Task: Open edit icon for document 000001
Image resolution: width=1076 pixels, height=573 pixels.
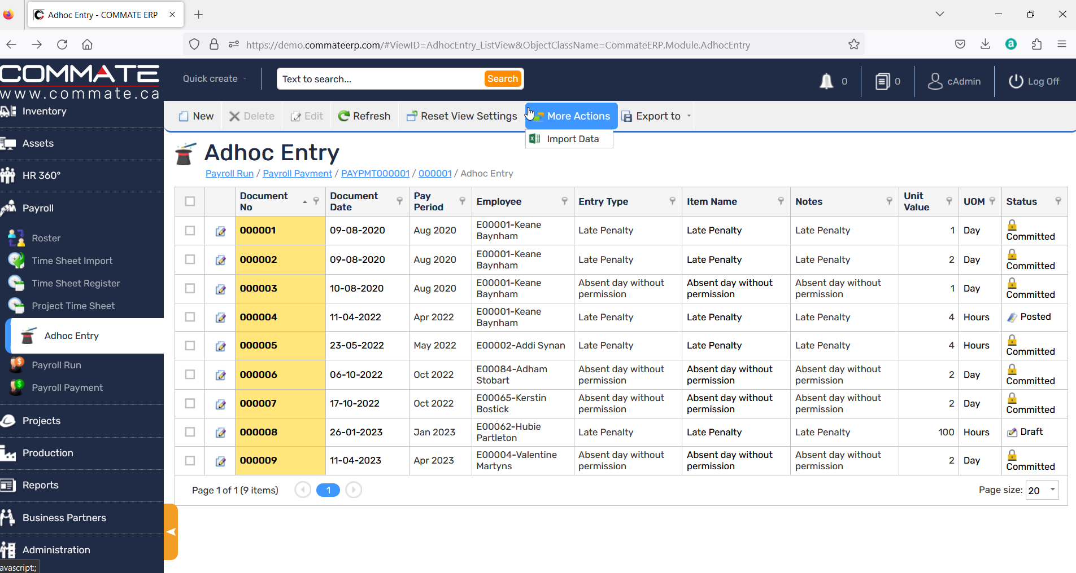Action: 220,231
